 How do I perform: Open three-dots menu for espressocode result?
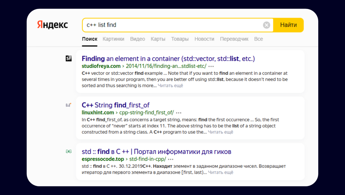point(171,159)
